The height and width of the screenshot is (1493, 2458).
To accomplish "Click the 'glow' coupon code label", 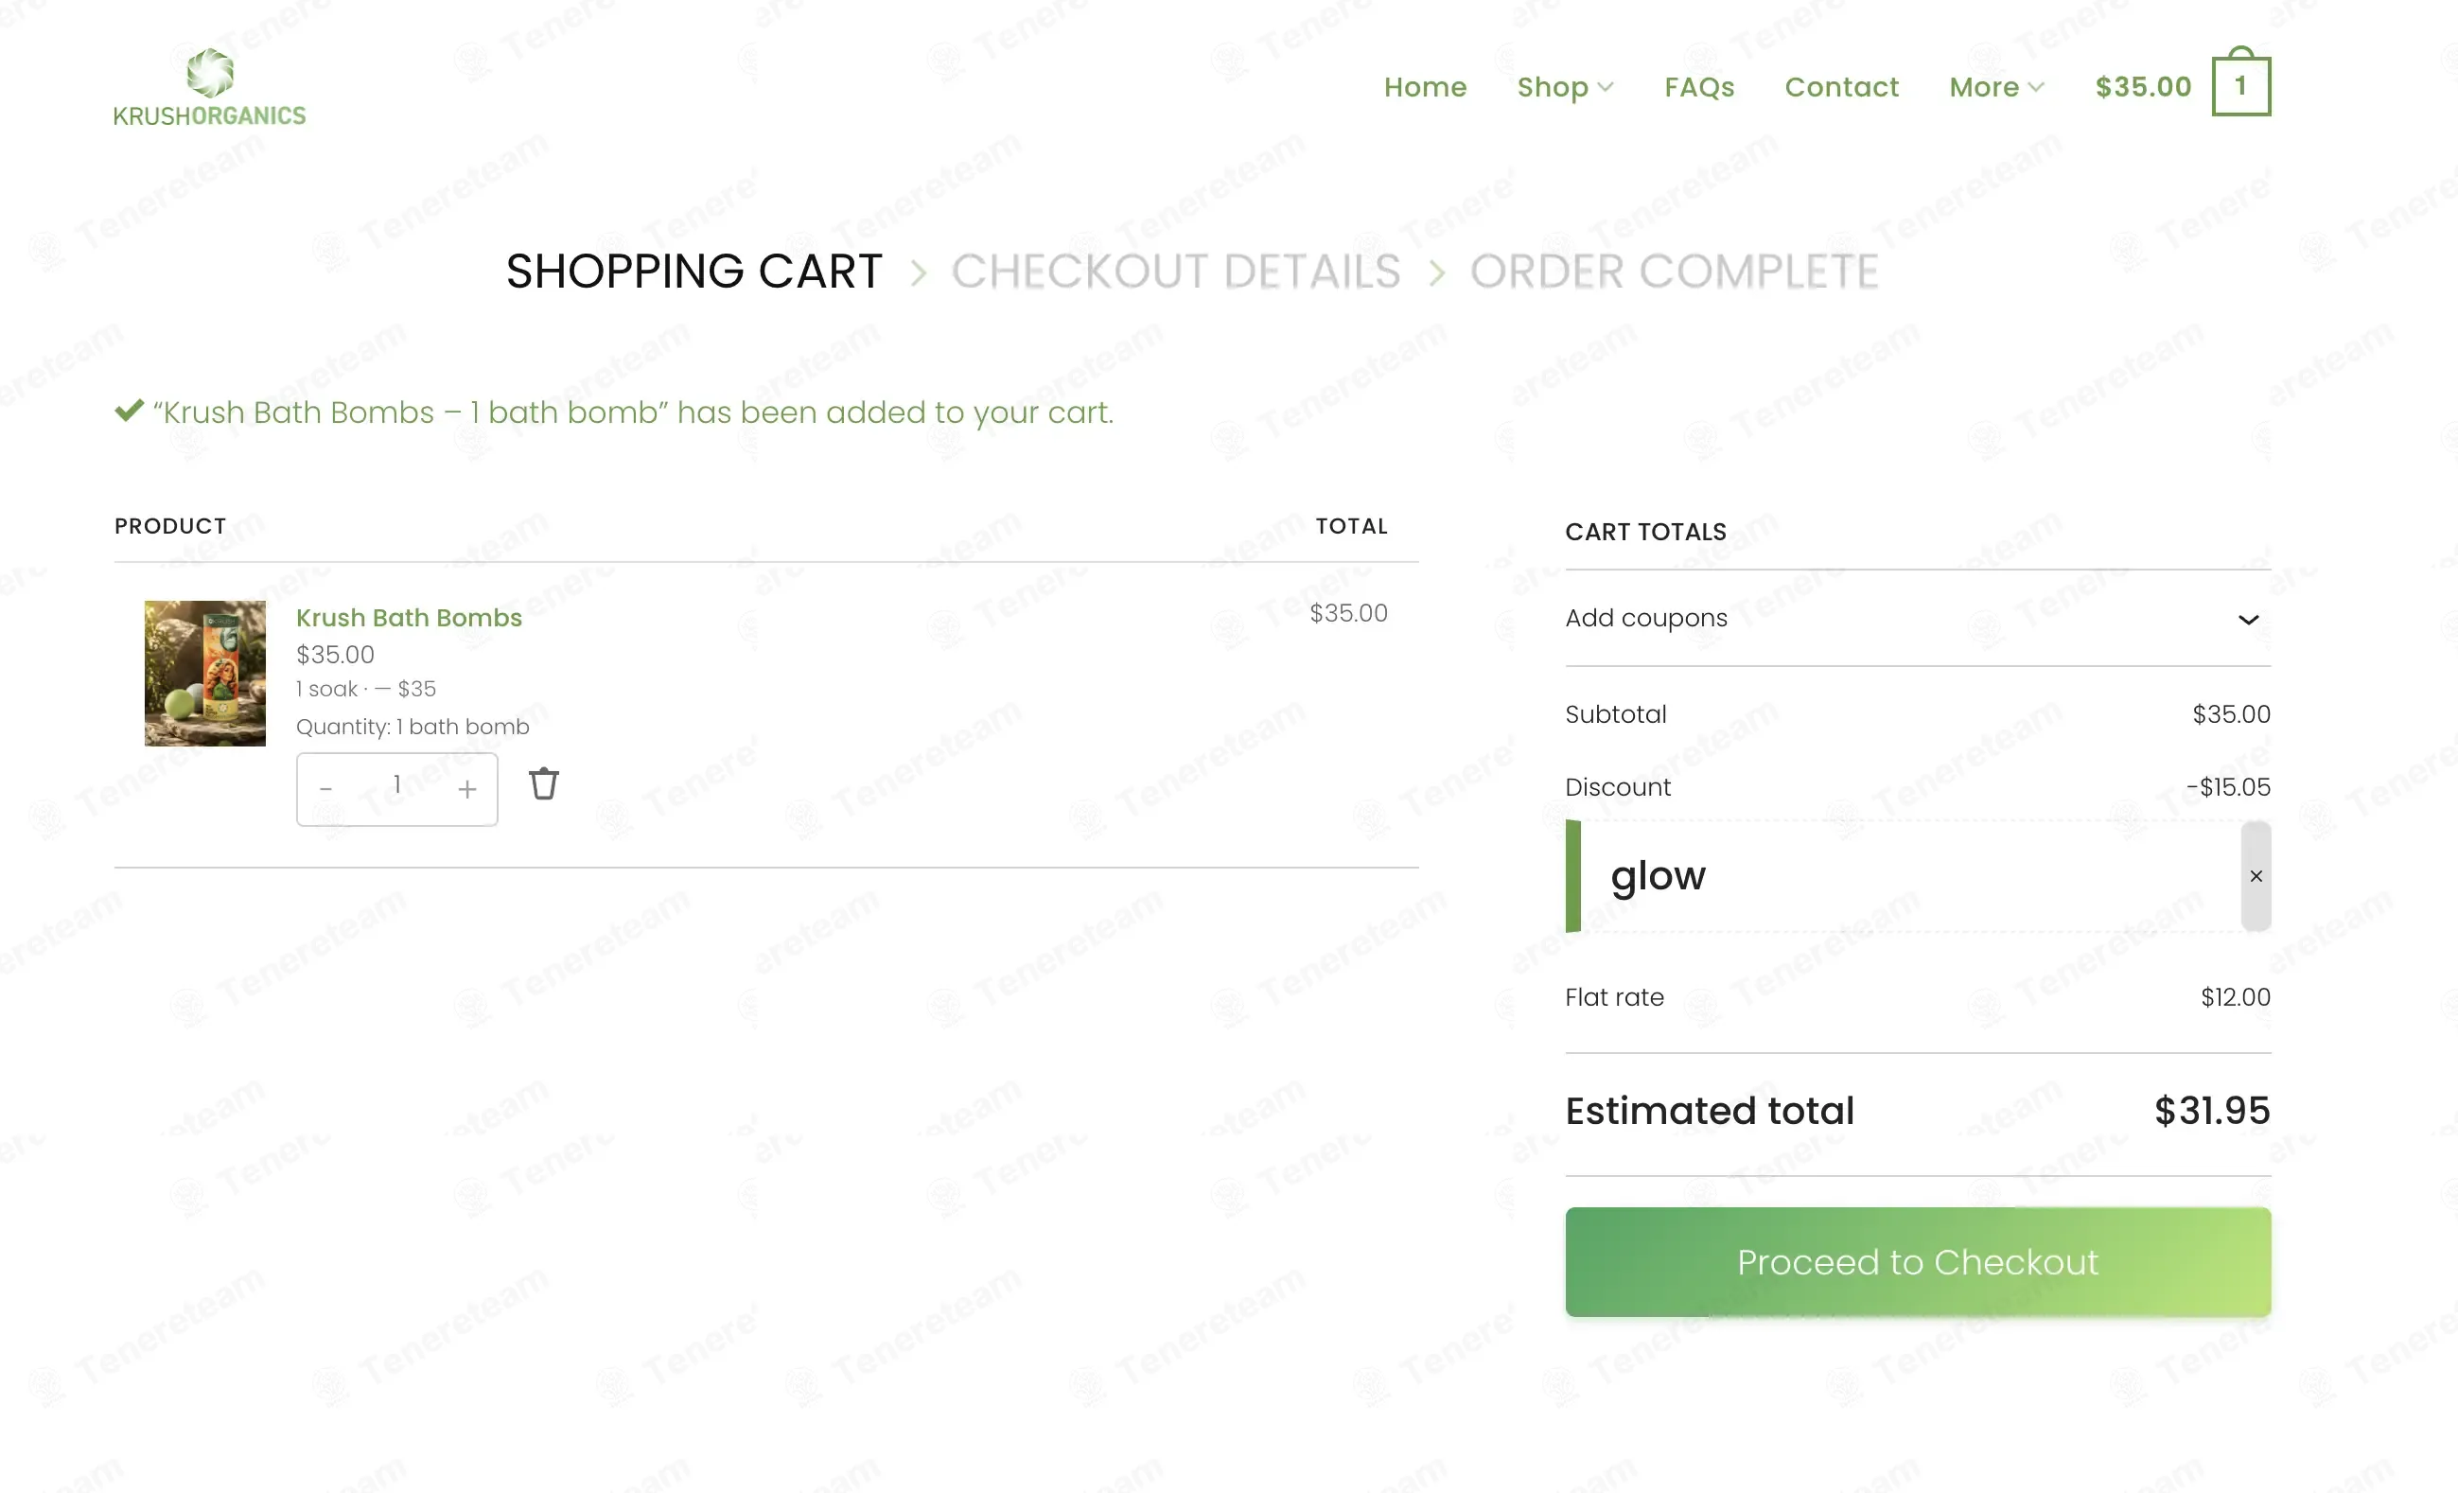I will coord(1657,876).
